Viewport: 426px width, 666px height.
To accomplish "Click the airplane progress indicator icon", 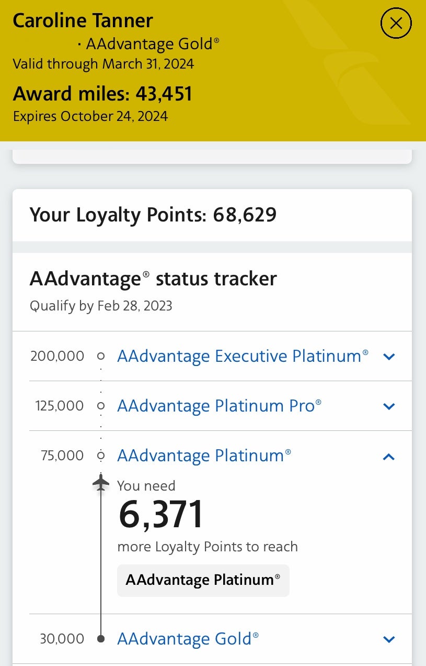I will point(100,483).
